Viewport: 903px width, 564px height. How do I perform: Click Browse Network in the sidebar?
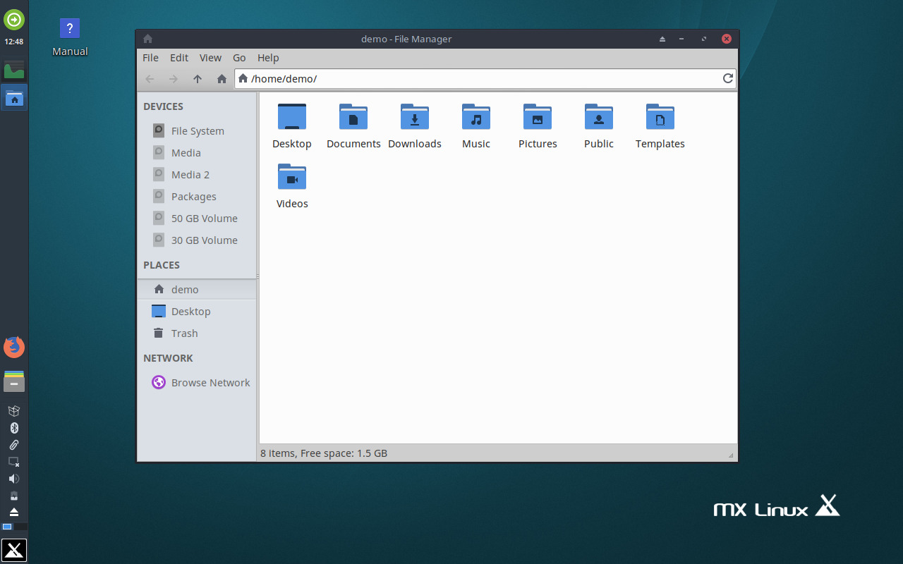(210, 382)
